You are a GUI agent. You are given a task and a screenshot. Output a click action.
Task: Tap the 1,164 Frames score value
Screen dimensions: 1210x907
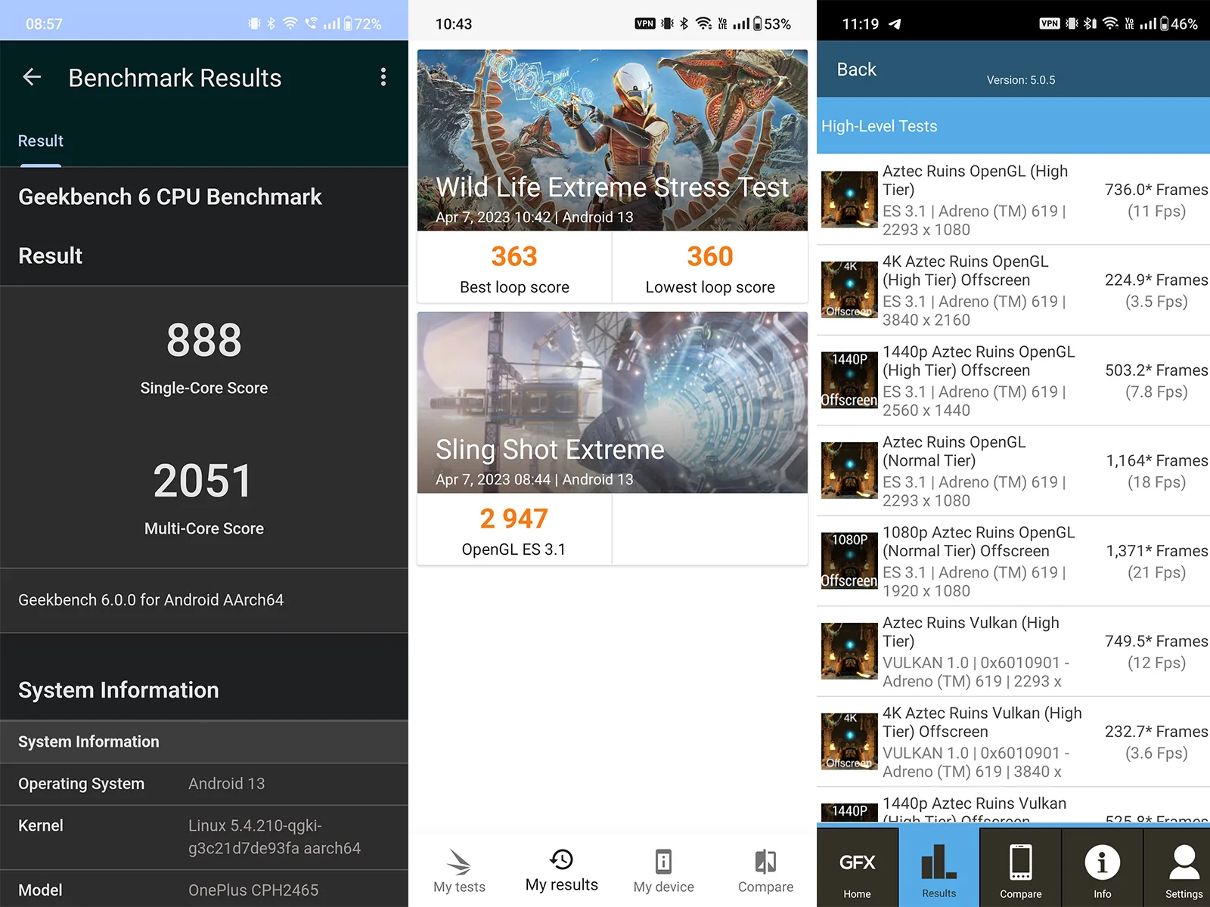pos(1157,461)
